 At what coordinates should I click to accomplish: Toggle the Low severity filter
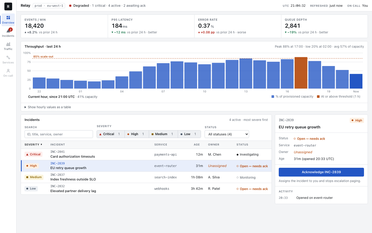(x=189, y=134)
